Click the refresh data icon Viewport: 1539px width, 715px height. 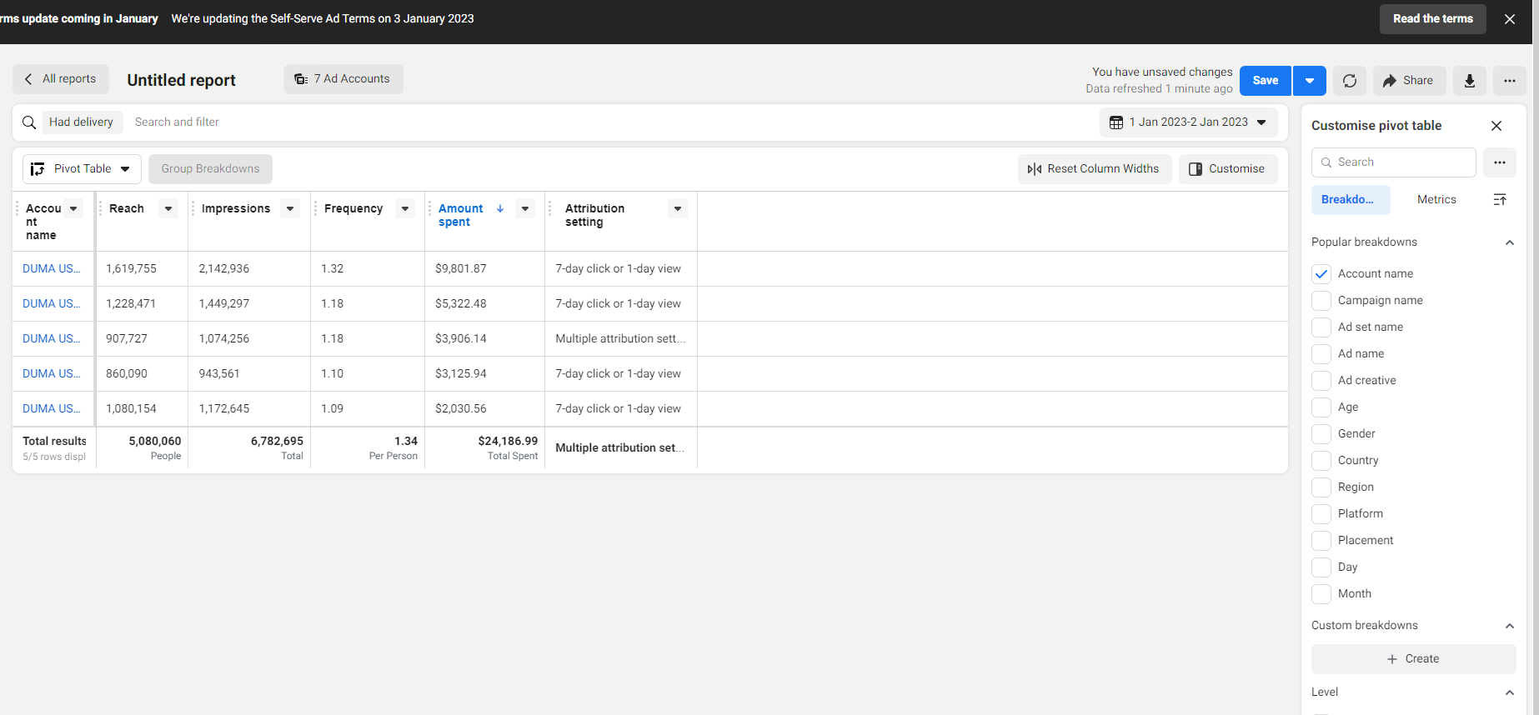coord(1350,81)
